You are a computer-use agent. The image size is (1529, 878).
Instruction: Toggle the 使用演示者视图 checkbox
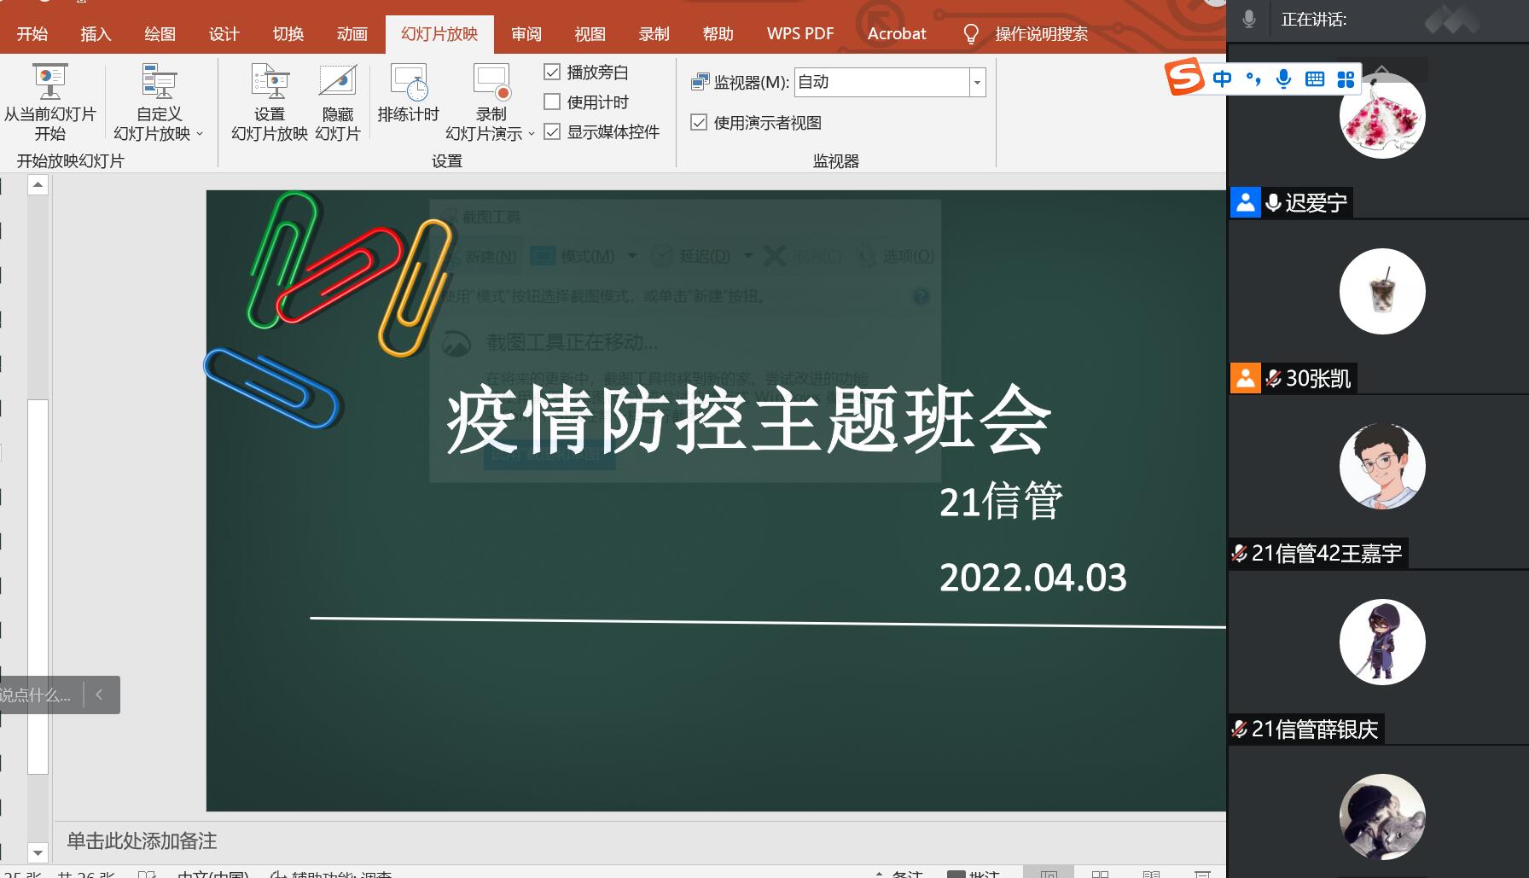click(x=699, y=122)
